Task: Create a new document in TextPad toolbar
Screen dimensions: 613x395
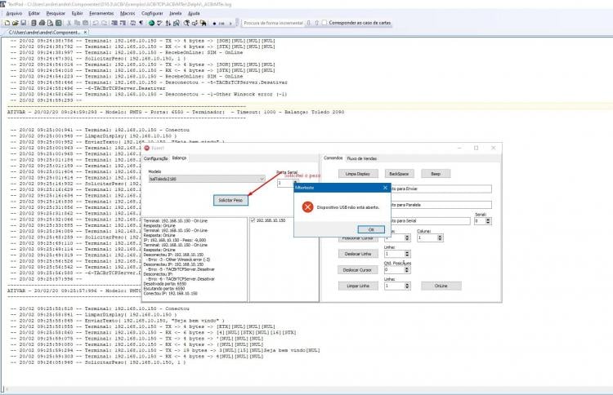Action: click(x=7, y=23)
